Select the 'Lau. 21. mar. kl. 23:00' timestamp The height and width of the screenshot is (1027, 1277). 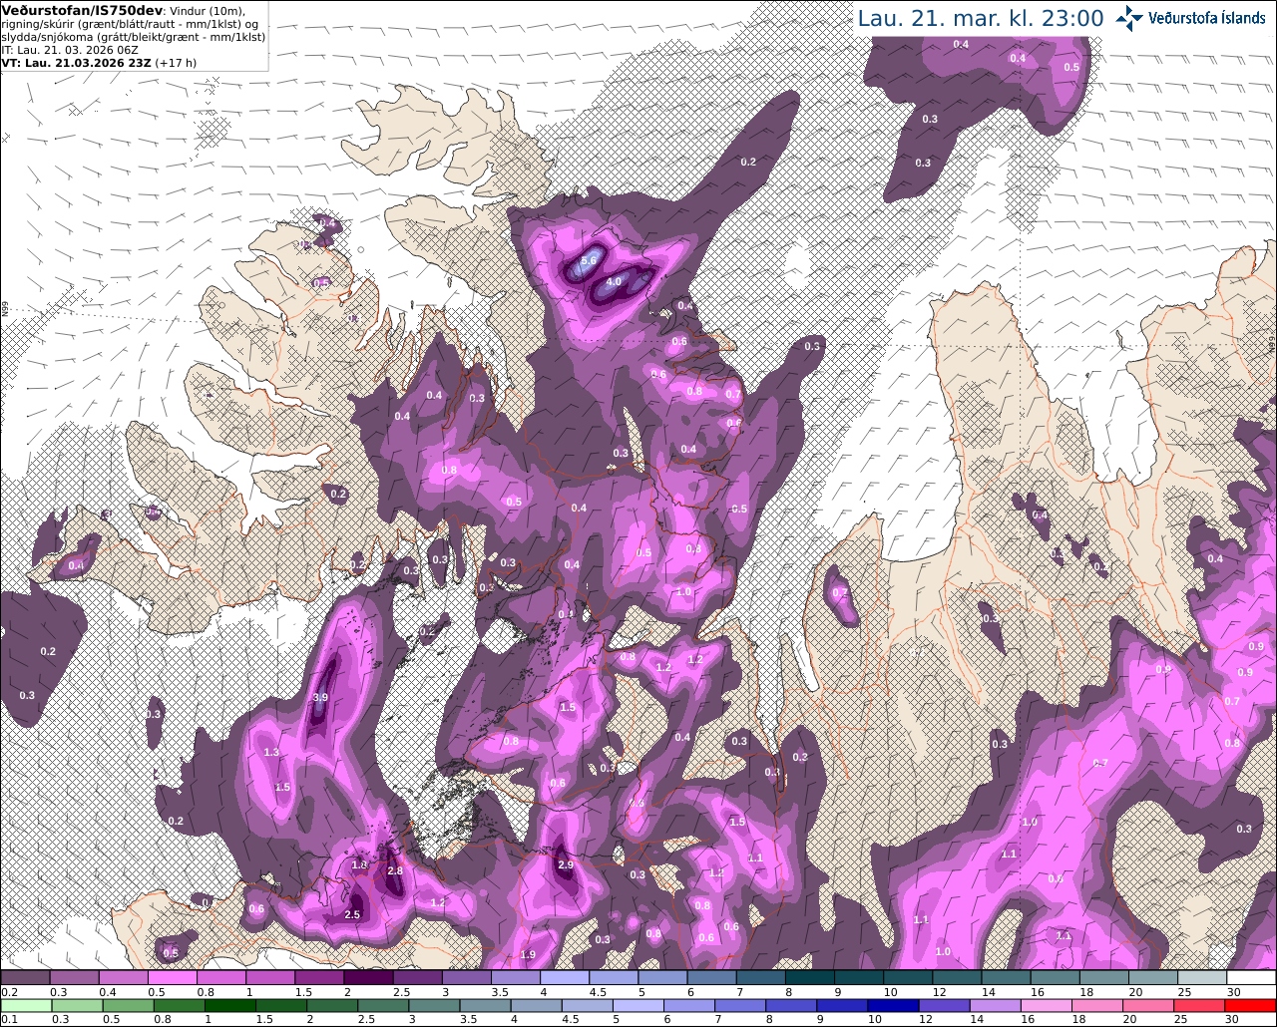tap(981, 18)
